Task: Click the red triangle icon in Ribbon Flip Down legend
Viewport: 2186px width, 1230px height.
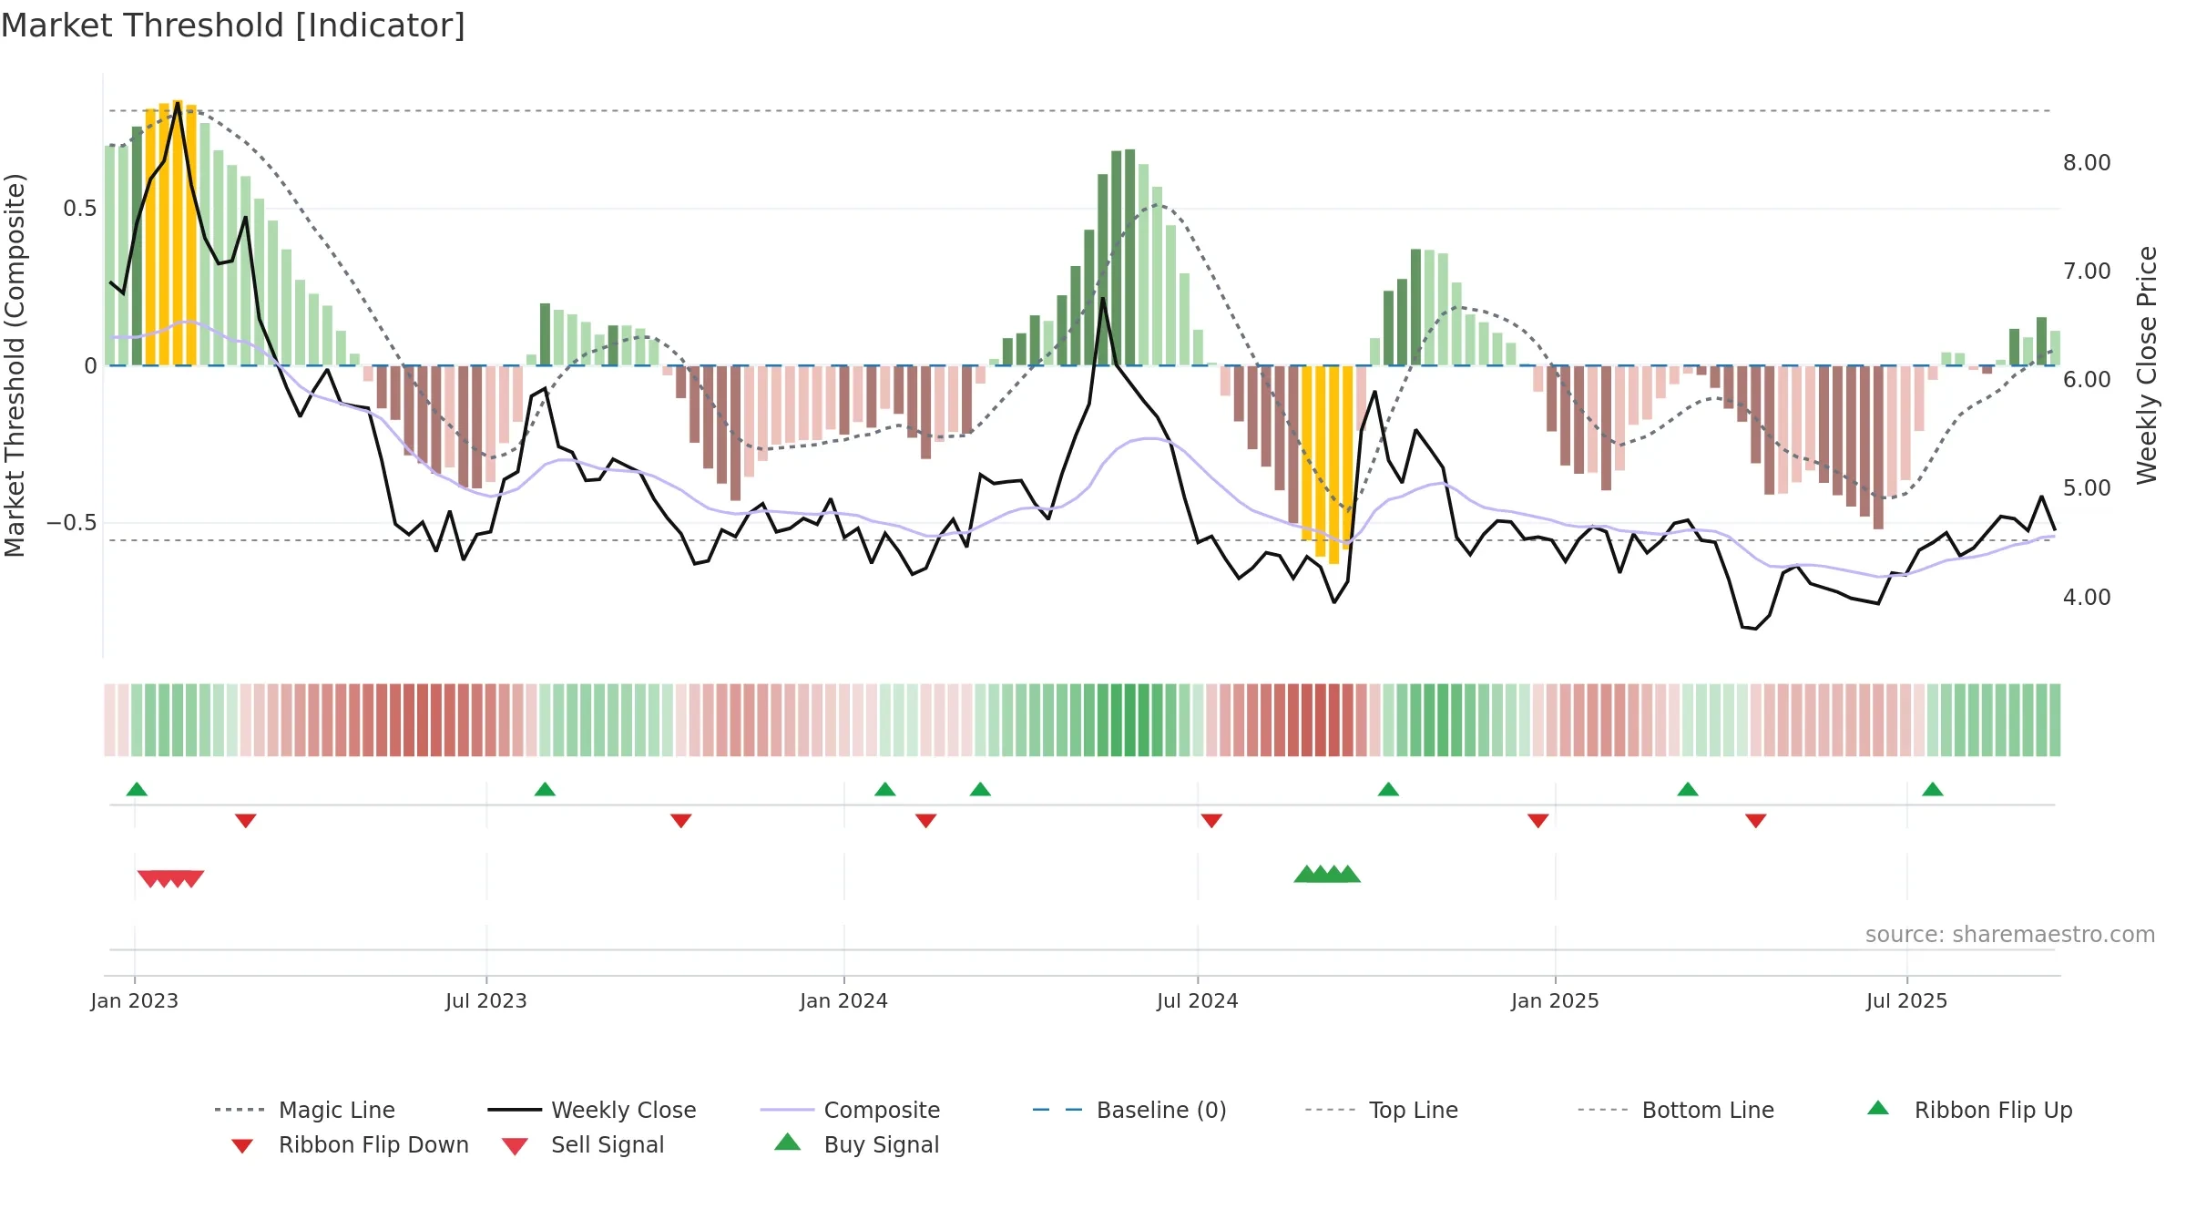Action: 242,1146
